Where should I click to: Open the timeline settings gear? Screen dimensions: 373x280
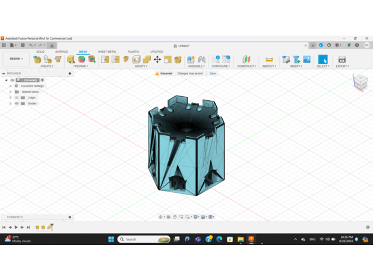[x=368, y=227]
